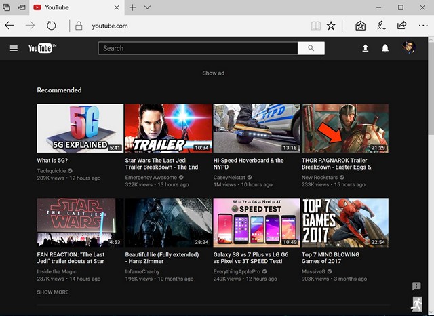434x316 pixels.
Task: Open the Edge more options ellipsis
Action: click(423, 26)
